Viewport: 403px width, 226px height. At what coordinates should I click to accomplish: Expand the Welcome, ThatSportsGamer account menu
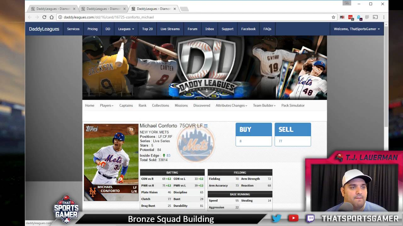click(x=357, y=29)
